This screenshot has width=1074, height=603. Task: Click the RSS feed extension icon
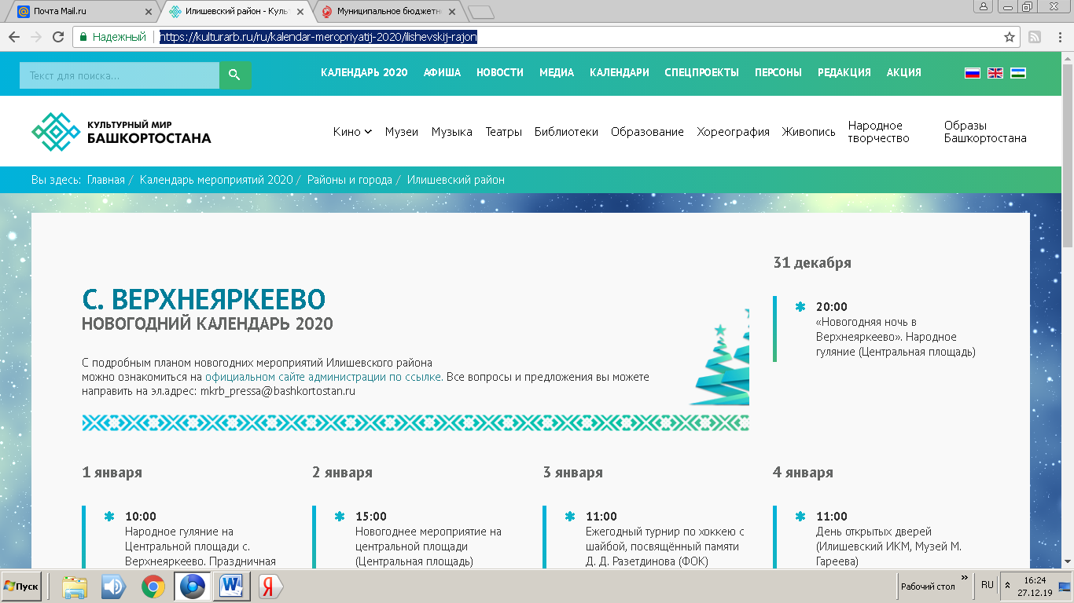tap(1035, 37)
